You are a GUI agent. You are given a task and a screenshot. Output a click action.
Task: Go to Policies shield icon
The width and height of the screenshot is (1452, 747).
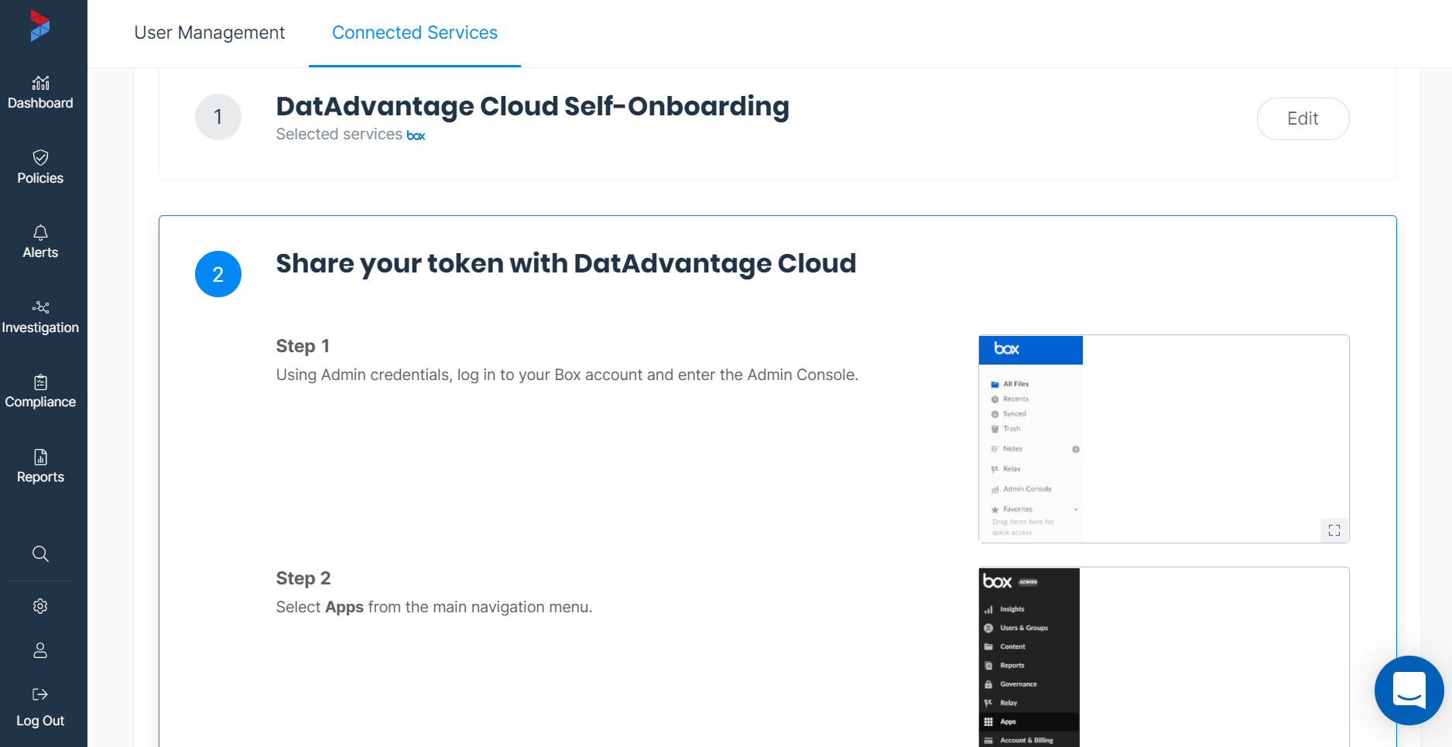pos(40,158)
